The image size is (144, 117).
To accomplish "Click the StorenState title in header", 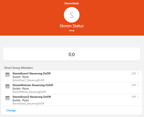I will point(72,3).
